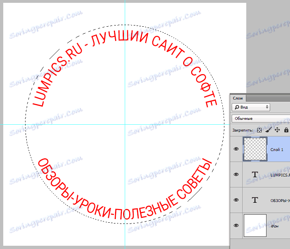Select the LUMPICS layer name
This screenshot has height=249, width=290.
pos(280,175)
